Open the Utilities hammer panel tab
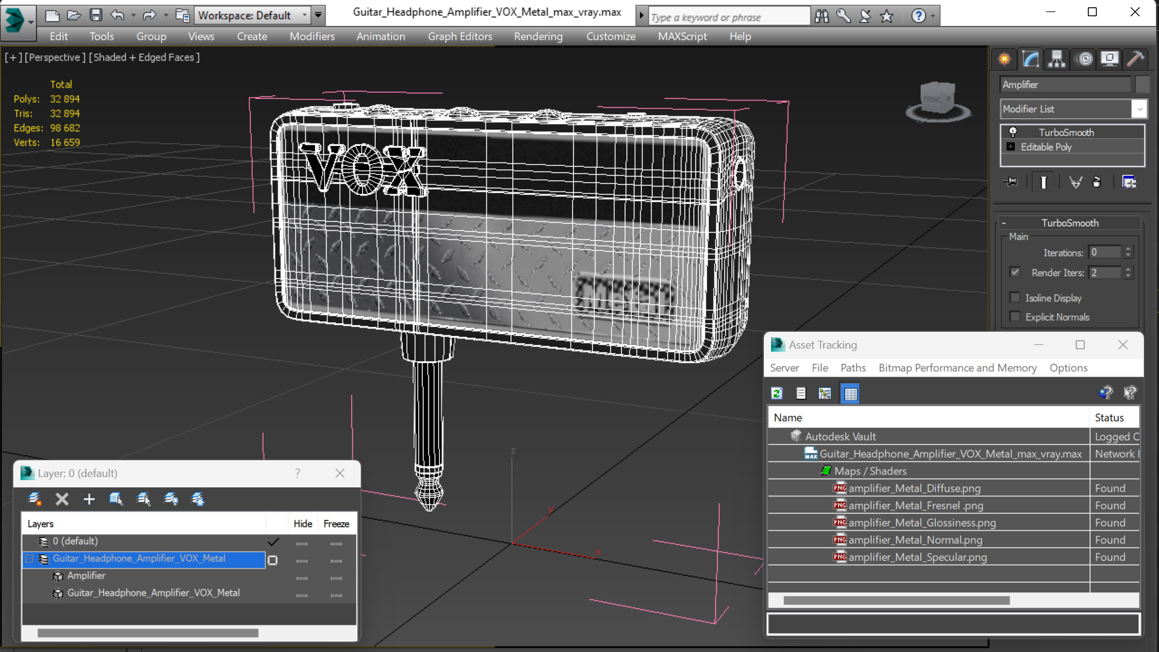The image size is (1159, 652). tap(1135, 59)
